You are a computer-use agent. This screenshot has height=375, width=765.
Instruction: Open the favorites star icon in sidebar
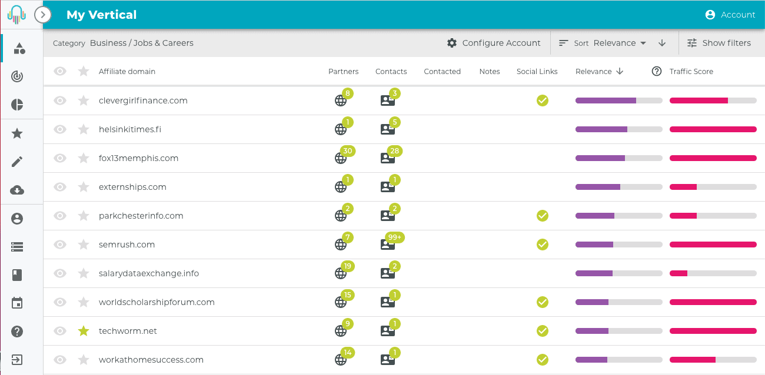tap(18, 133)
